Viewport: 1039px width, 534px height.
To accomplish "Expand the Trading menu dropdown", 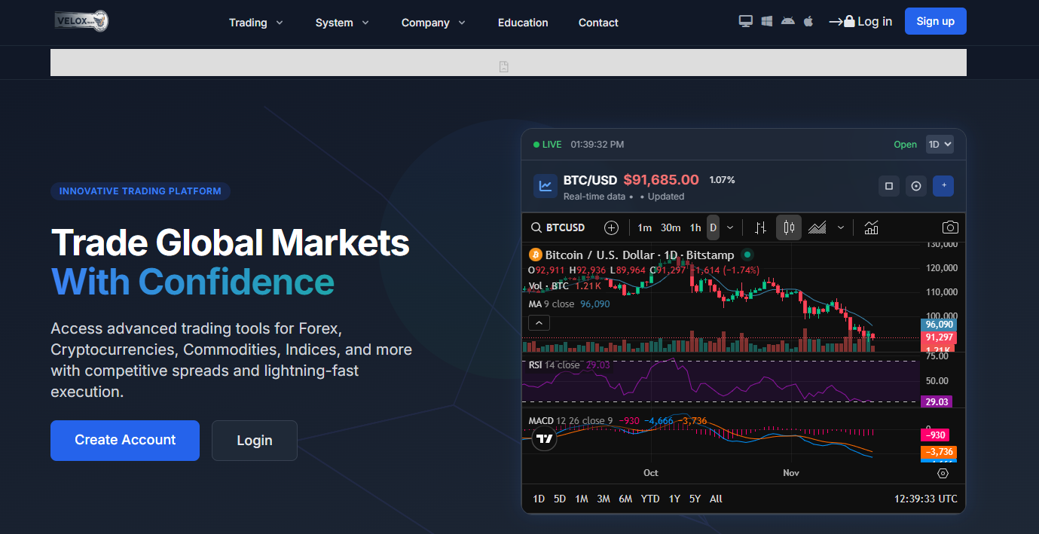I will (256, 23).
